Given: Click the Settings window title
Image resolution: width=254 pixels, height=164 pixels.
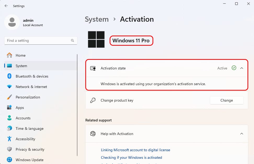Looking at the screenshot, I should (19, 6).
